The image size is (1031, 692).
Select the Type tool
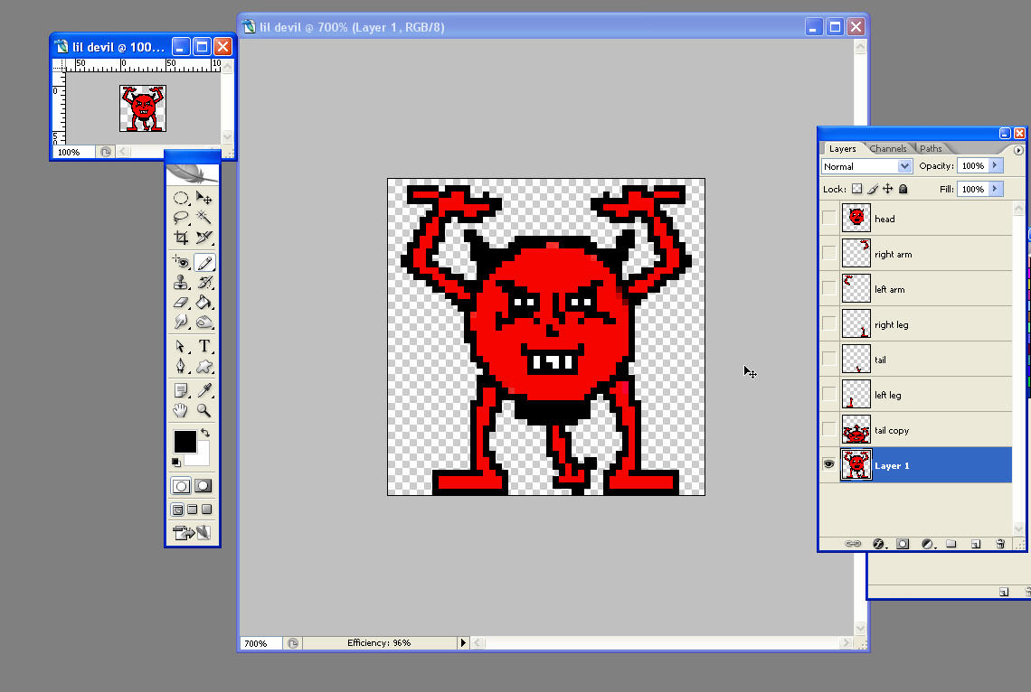[x=204, y=346]
